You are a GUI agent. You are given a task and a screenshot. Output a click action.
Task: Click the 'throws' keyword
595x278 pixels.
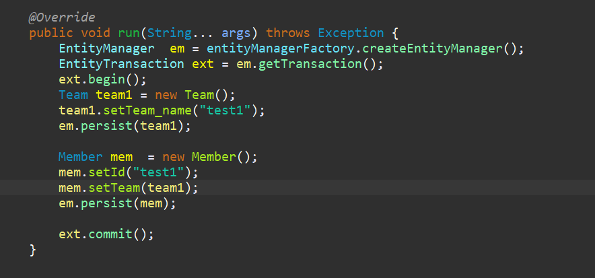click(x=288, y=33)
